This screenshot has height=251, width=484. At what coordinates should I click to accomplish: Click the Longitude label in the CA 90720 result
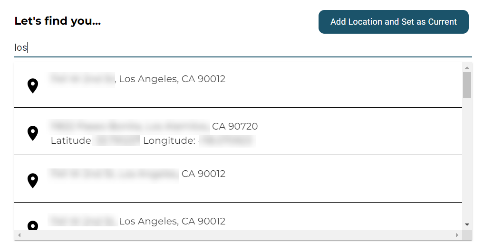169,141
